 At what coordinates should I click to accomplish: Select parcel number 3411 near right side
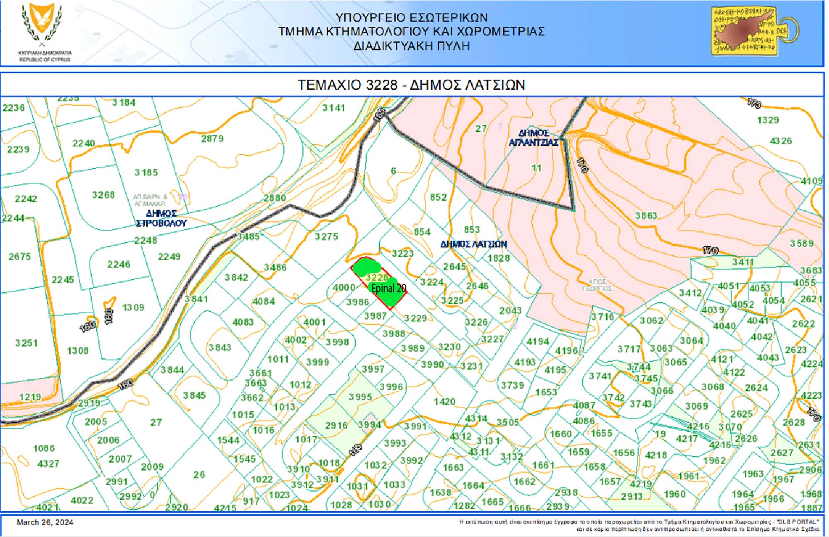[743, 262]
